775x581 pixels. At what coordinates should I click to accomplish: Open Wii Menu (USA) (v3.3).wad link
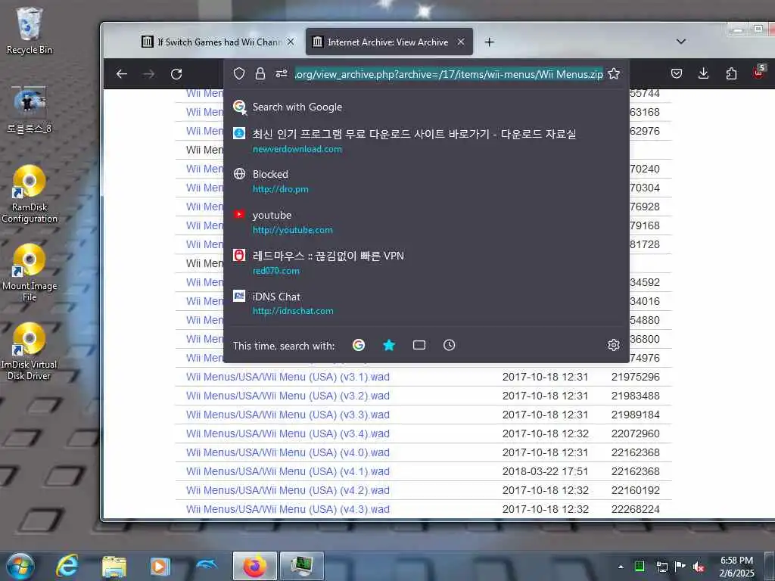click(x=288, y=415)
